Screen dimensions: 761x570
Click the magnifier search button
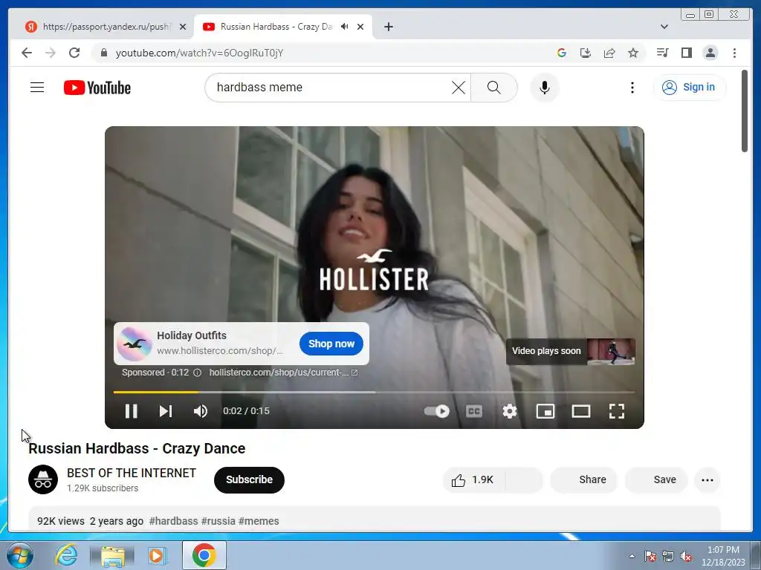pyautogui.click(x=493, y=88)
